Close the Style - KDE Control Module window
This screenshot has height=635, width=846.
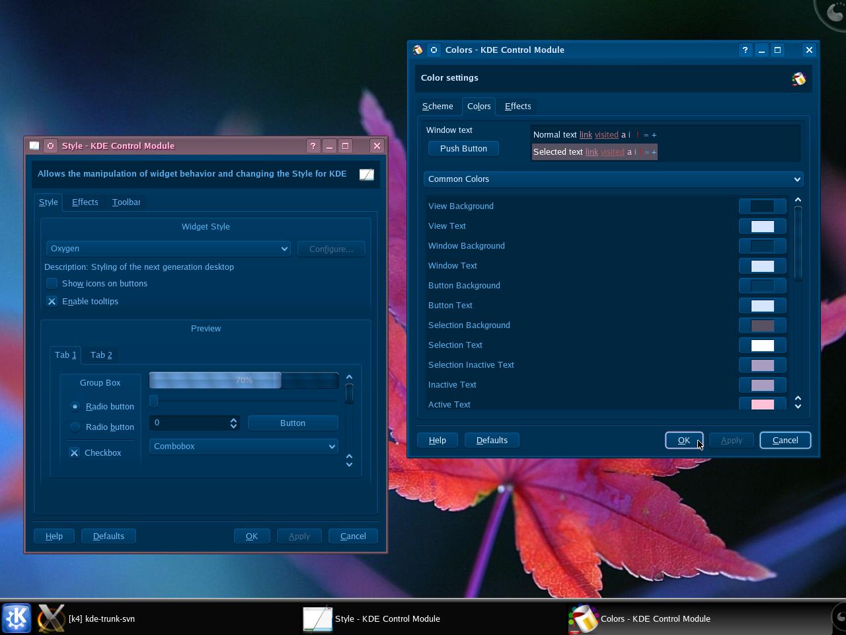(x=377, y=146)
